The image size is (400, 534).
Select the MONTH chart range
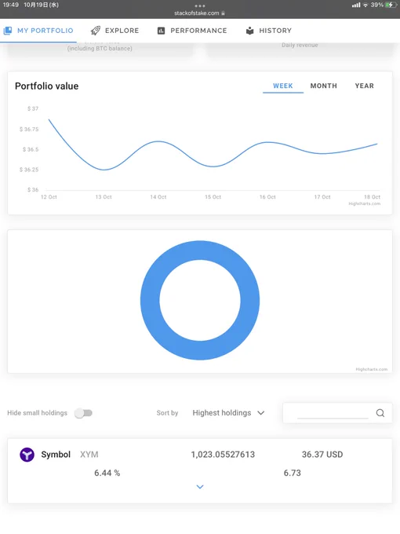[323, 86]
